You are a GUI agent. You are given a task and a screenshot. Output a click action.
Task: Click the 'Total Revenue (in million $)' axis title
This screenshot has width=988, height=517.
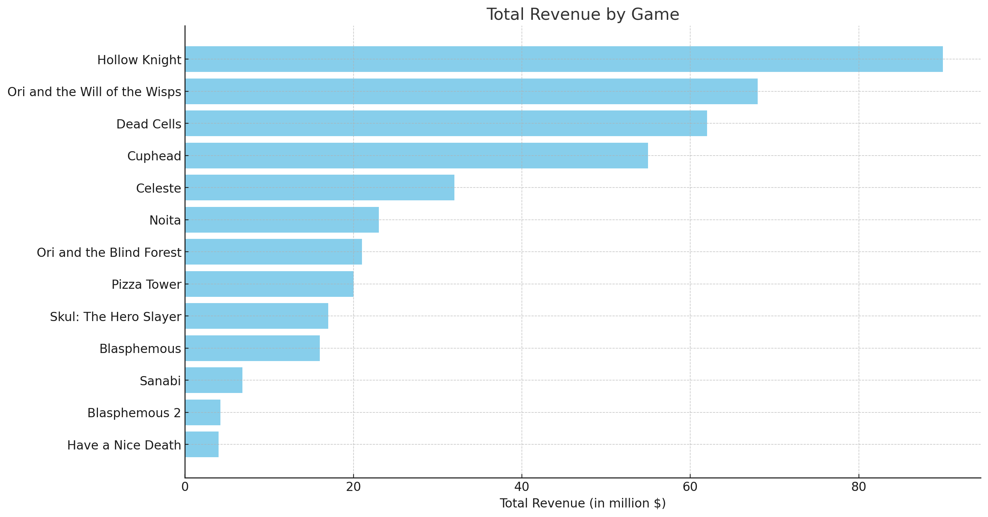[x=583, y=503]
